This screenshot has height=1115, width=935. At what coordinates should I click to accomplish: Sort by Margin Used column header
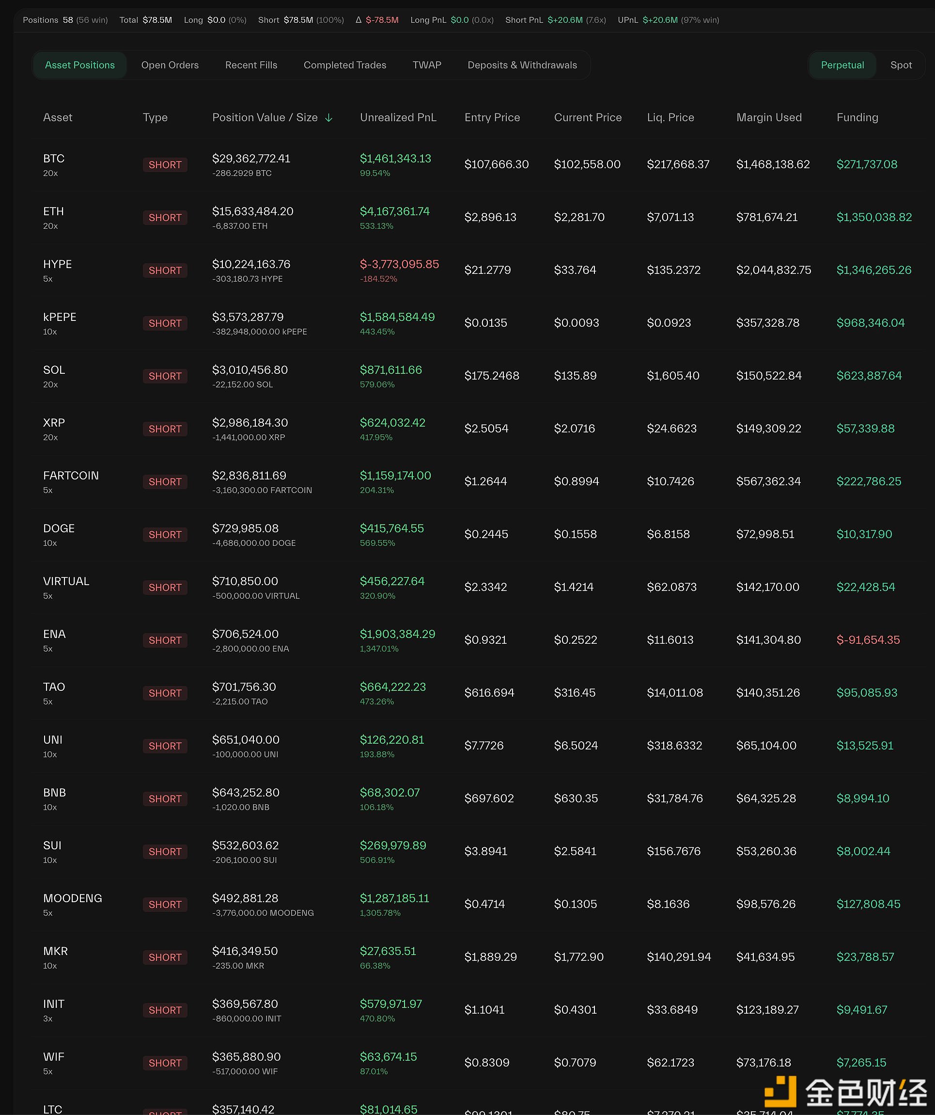tap(768, 117)
